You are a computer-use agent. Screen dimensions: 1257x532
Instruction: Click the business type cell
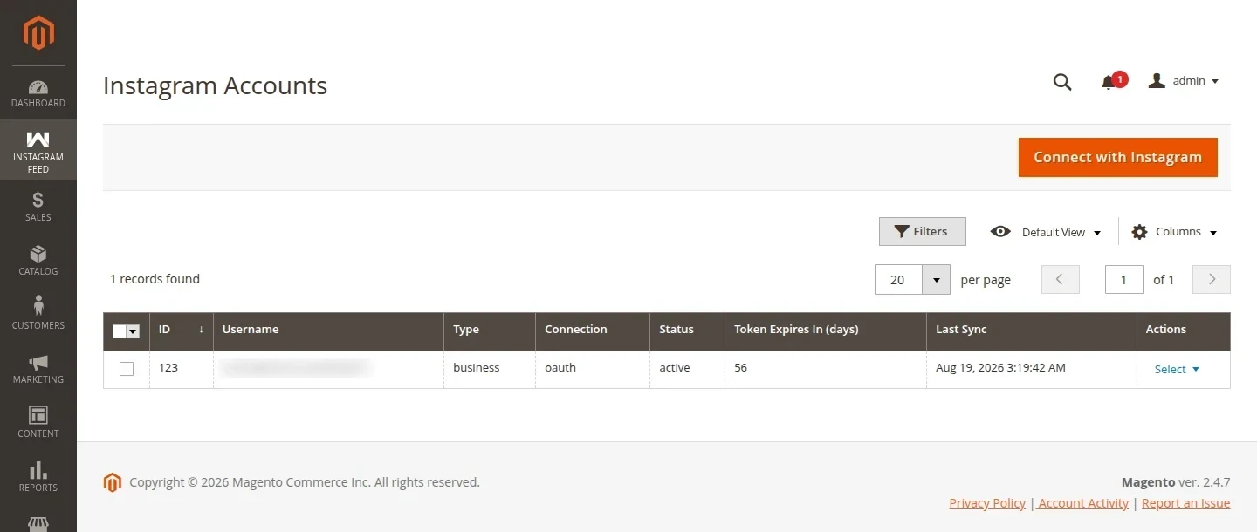click(x=490, y=369)
